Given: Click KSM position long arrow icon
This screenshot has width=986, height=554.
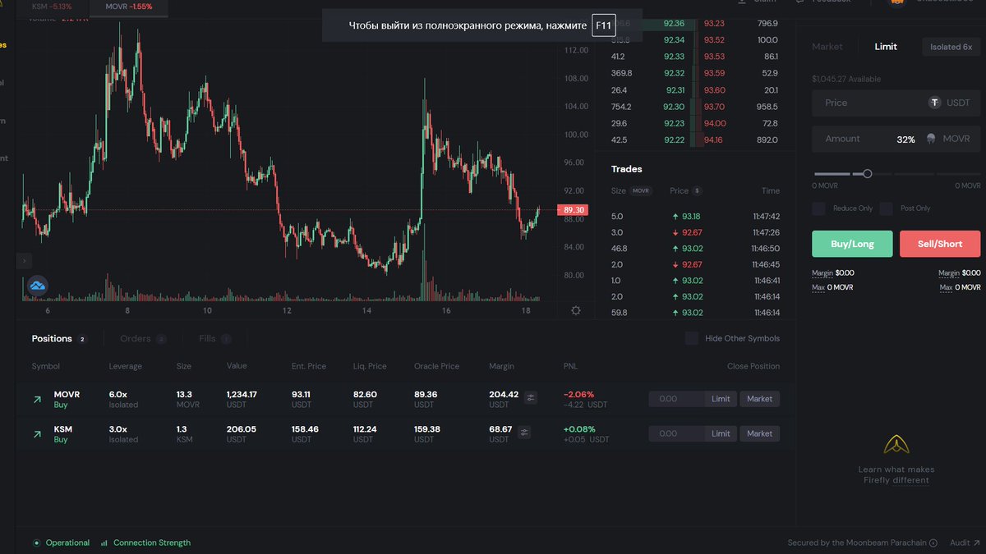Looking at the screenshot, I should [x=37, y=434].
